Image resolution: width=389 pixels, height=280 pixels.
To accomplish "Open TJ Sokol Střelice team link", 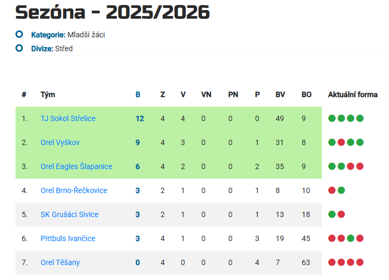I will tap(68, 118).
